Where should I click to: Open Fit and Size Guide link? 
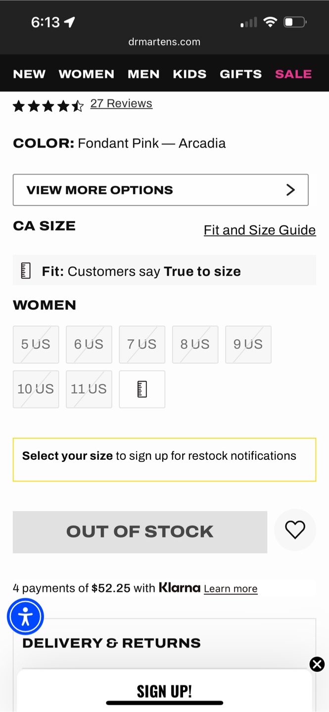pos(260,230)
